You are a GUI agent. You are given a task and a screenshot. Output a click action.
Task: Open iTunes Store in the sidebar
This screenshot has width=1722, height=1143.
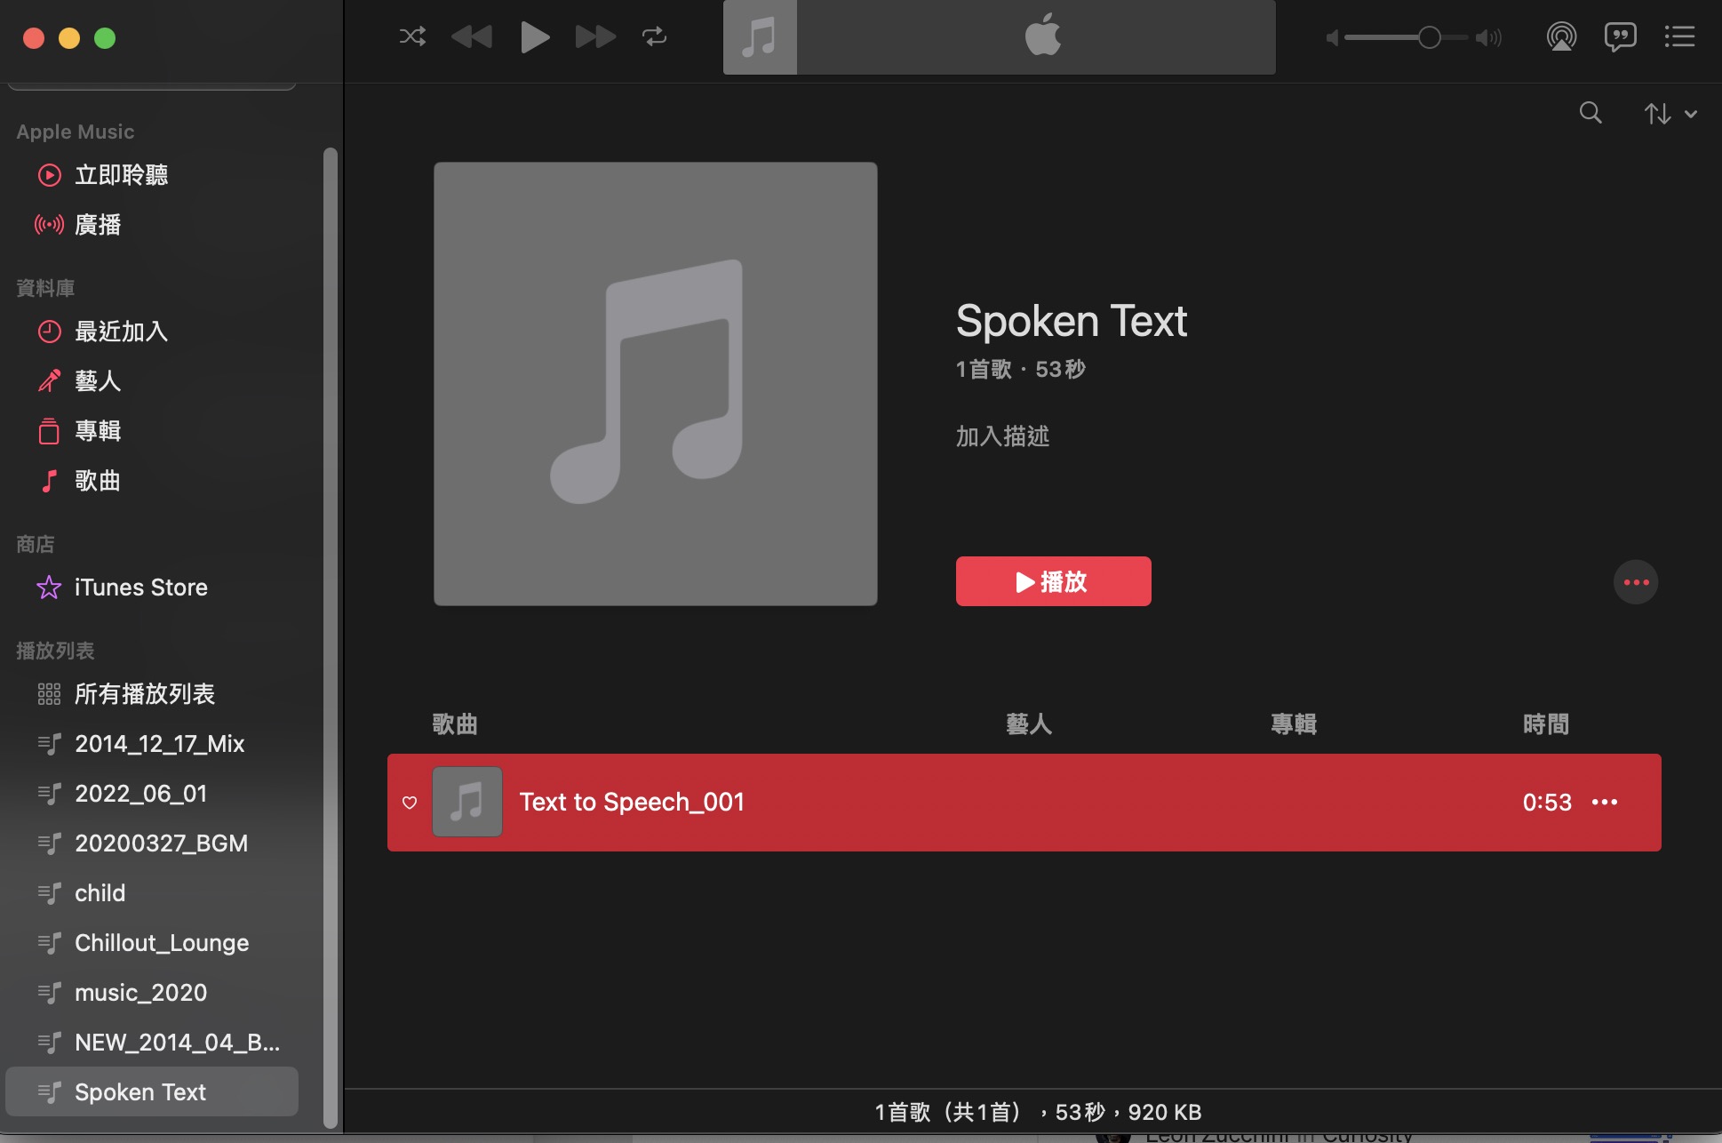pos(140,587)
